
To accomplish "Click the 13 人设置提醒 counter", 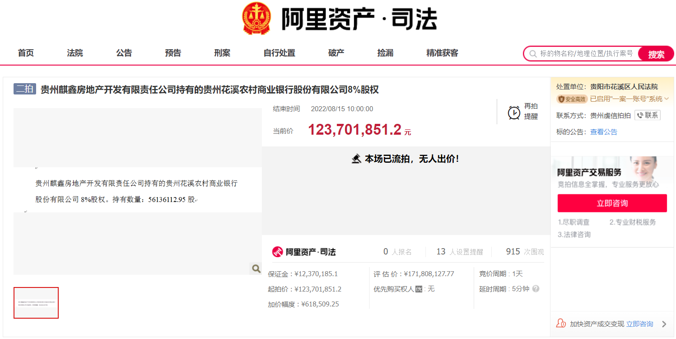I will coord(460,252).
